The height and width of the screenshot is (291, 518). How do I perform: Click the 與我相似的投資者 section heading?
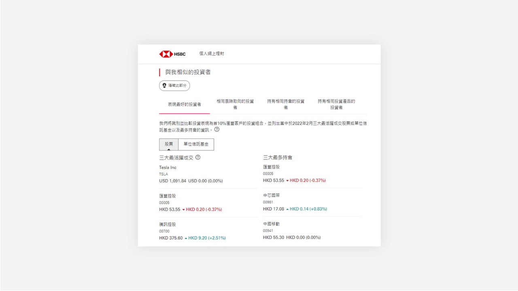(x=188, y=72)
